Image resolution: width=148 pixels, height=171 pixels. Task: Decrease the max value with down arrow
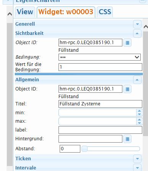coord(139,123)
